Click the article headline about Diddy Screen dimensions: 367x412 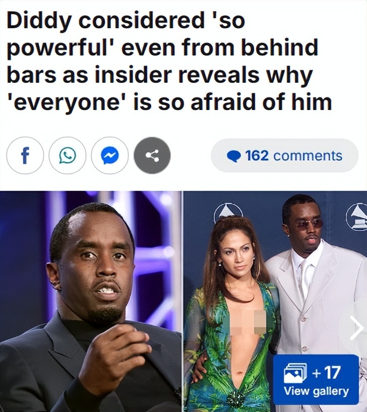point(169,61)
